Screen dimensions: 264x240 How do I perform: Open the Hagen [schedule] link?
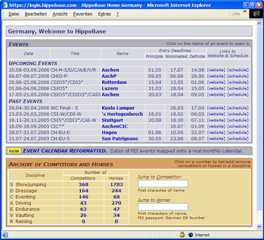[x=238, y=133]
